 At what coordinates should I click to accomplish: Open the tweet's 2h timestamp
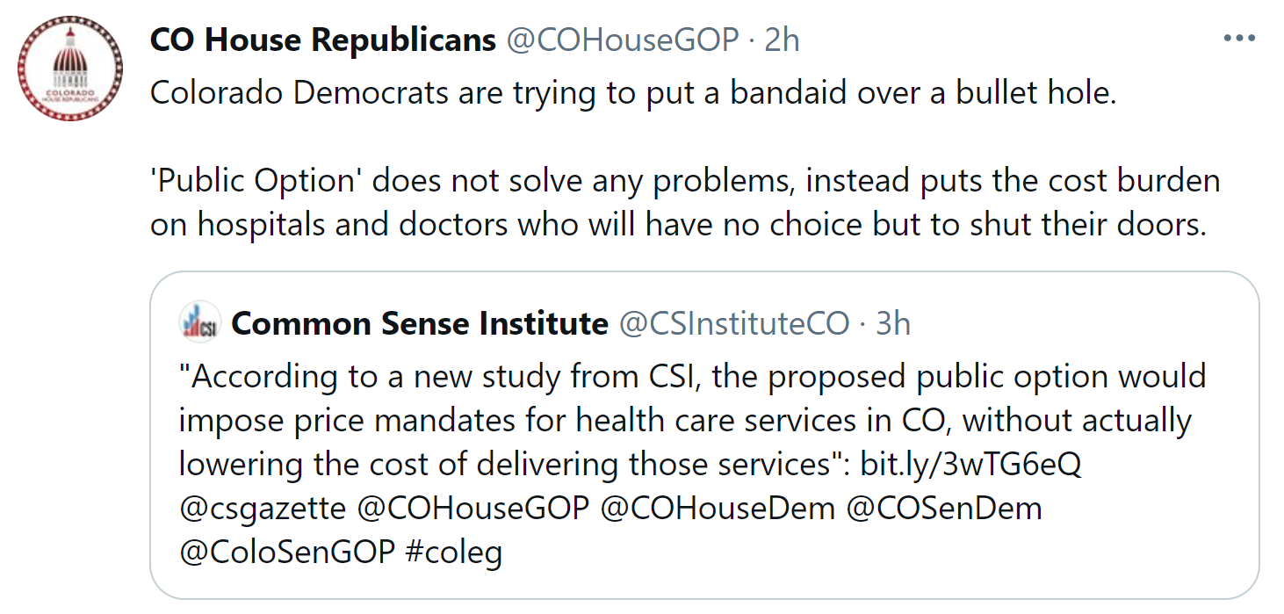click(x=781, y=40)
